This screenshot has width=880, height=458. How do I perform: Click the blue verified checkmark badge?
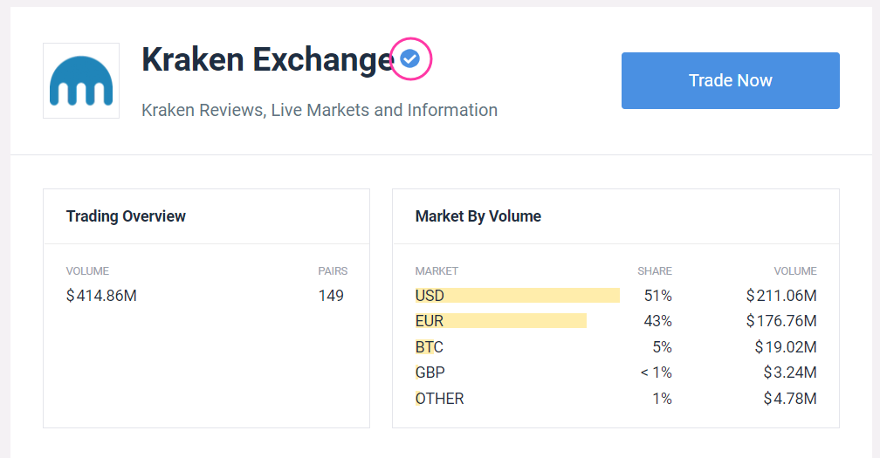coord(410,58)
